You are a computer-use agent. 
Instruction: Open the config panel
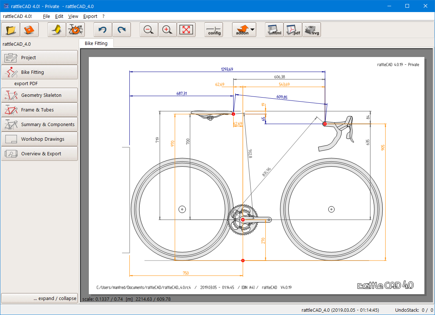coord(213,30)
